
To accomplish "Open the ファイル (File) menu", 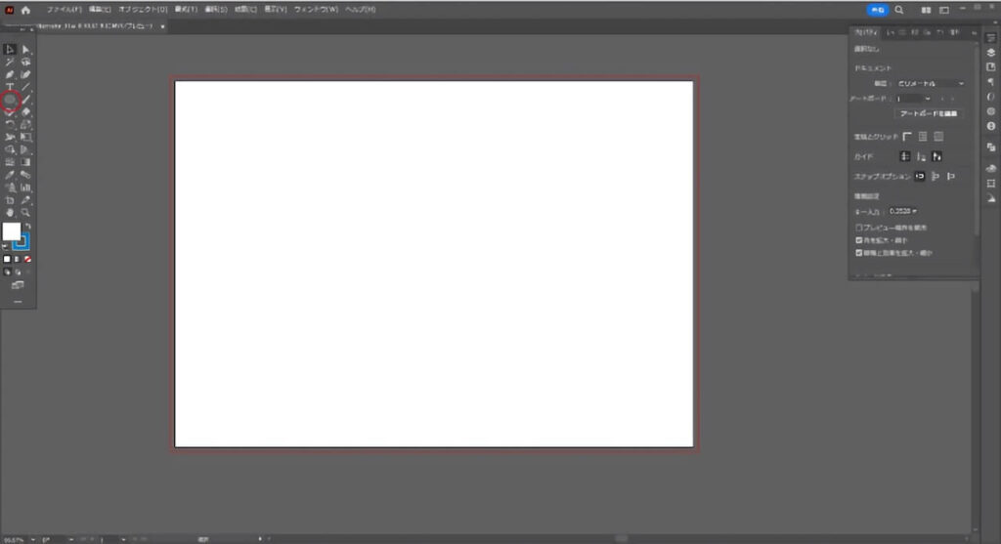I will tap(64, 10).
